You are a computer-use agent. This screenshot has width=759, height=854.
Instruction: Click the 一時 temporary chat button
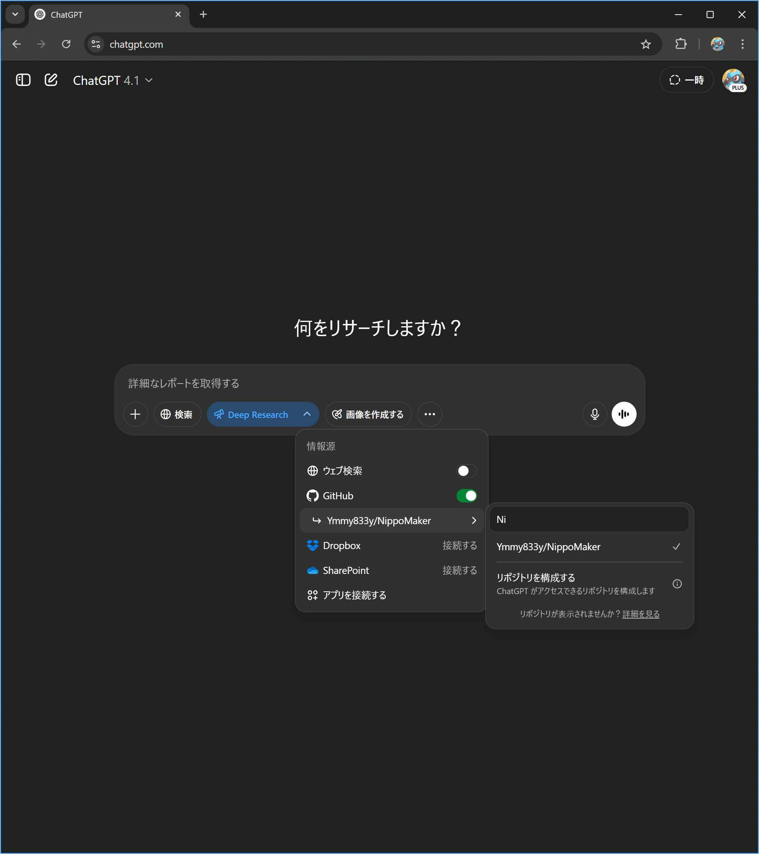pyautogui.click(x=686, y=80)
